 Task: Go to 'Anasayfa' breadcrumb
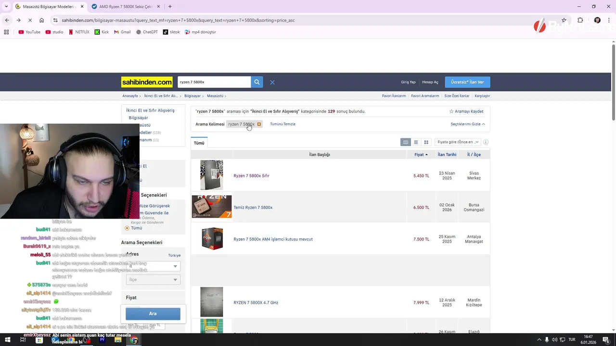(130, 96)
